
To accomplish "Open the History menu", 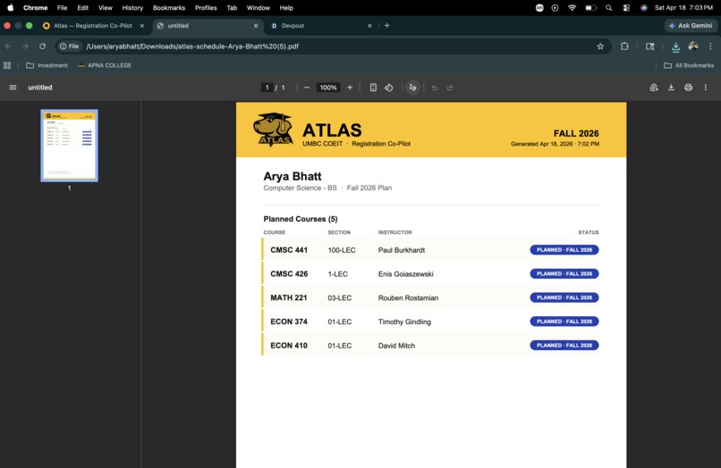I will [132, 8].
